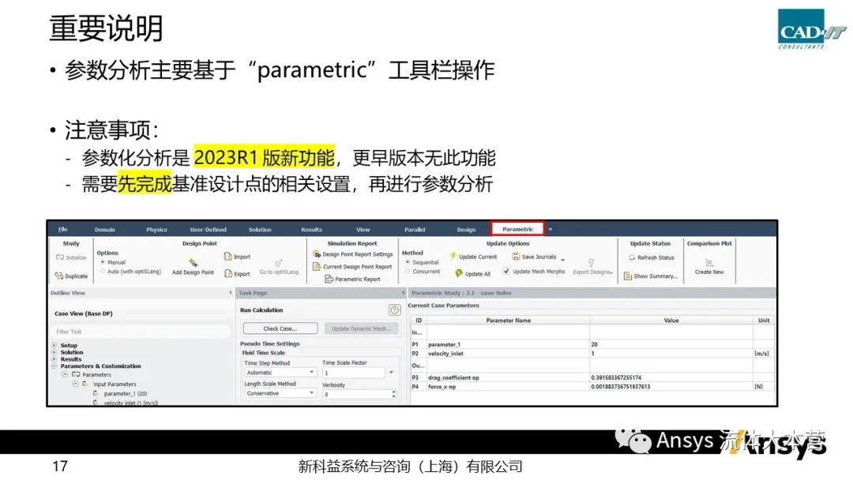The width and height of the screenshot is (853, 480).
Task: Collapse the Parameters subtree
Action: point(64,374)
